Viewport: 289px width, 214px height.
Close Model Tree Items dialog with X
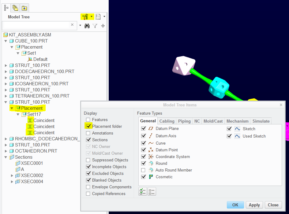point(281,105)
